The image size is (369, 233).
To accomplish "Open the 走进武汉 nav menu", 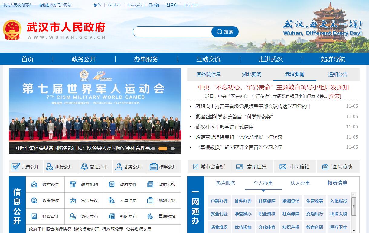I will [x=271, y=59].
